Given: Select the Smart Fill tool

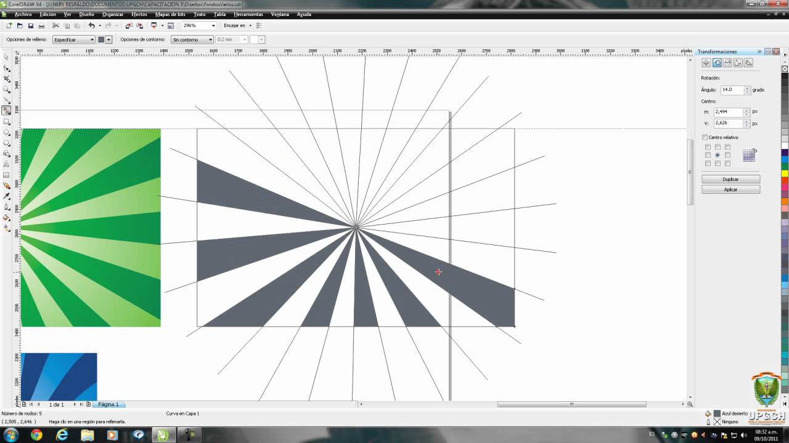Looking at the screenshot, I should [x=7, y=111].
